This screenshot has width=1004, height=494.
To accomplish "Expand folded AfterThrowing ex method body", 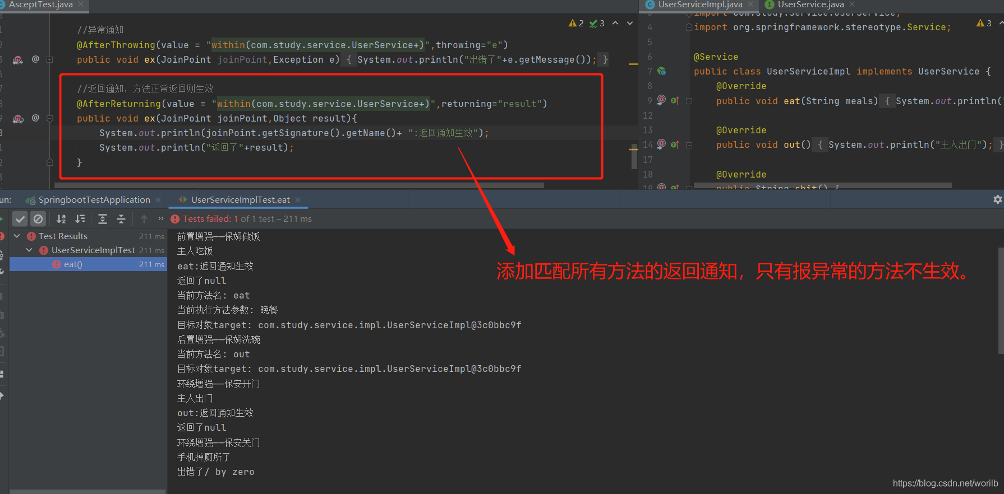I will click(x=49, y=59).
